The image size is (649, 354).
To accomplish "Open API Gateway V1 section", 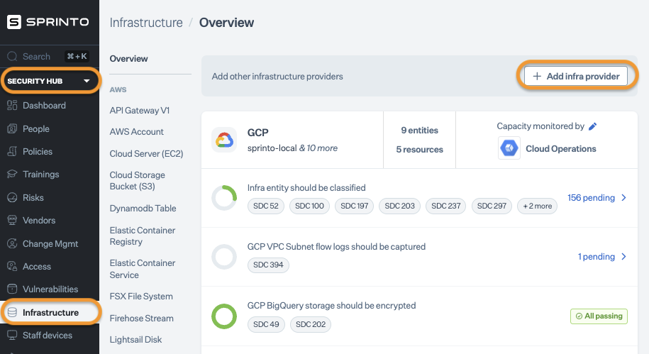I will coord(140,111).
